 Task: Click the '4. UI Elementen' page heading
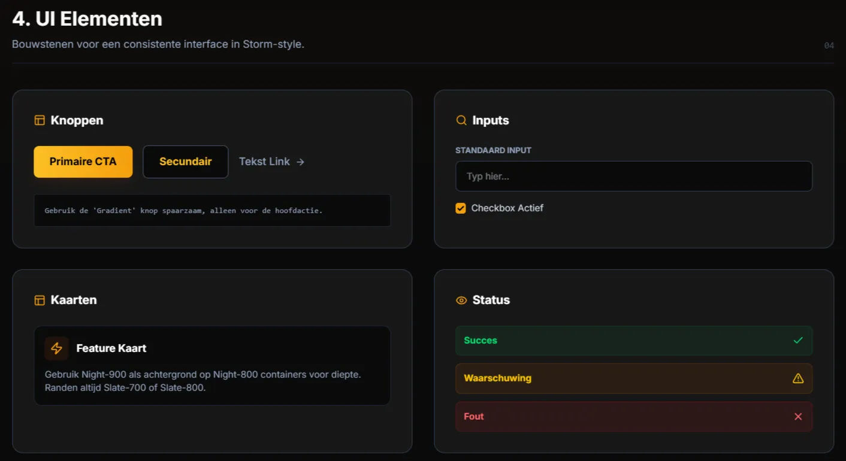pyautogui.click(x=87, y=19)
